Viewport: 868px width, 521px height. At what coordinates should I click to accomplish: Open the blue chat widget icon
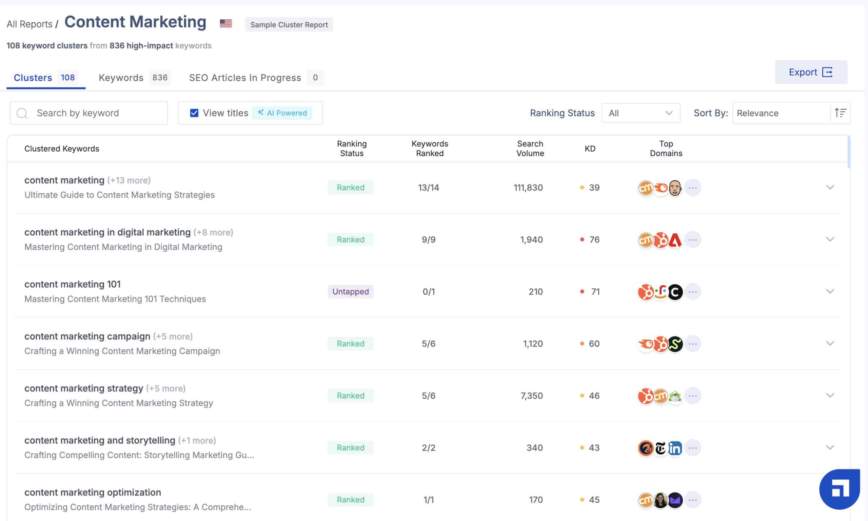coord(839,489)
